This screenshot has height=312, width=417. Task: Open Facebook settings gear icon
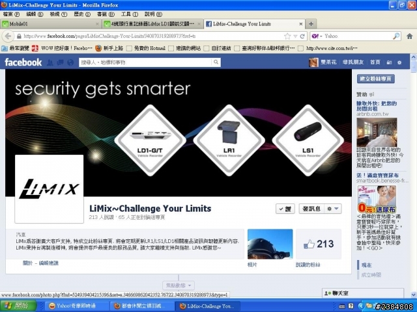[x=399, y=62]
